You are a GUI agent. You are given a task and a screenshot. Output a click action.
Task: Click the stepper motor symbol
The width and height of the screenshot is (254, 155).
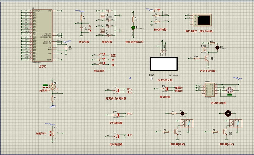tap(229, 90)
